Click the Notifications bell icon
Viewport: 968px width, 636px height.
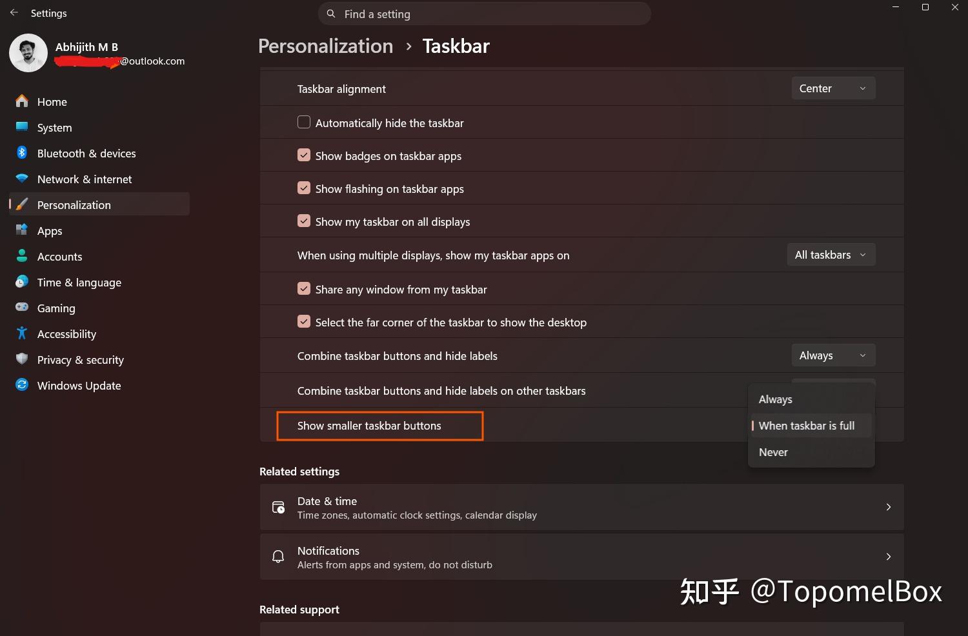point(278,557)
